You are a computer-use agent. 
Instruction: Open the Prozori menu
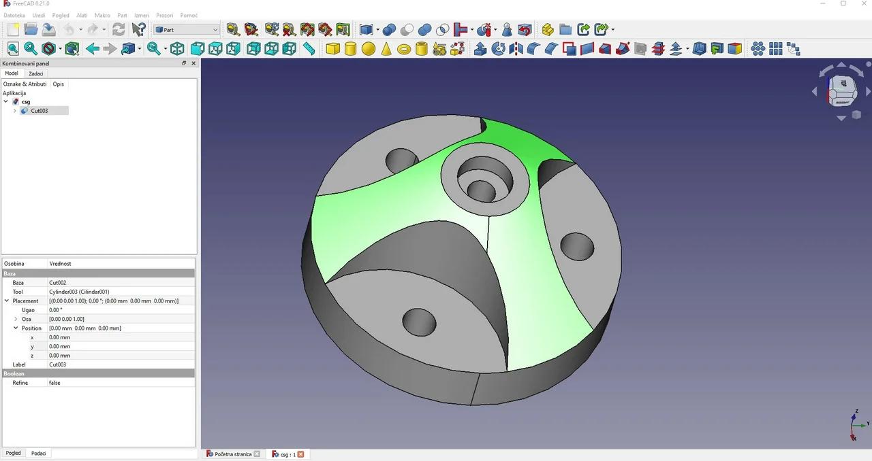(x=164, y=15)
